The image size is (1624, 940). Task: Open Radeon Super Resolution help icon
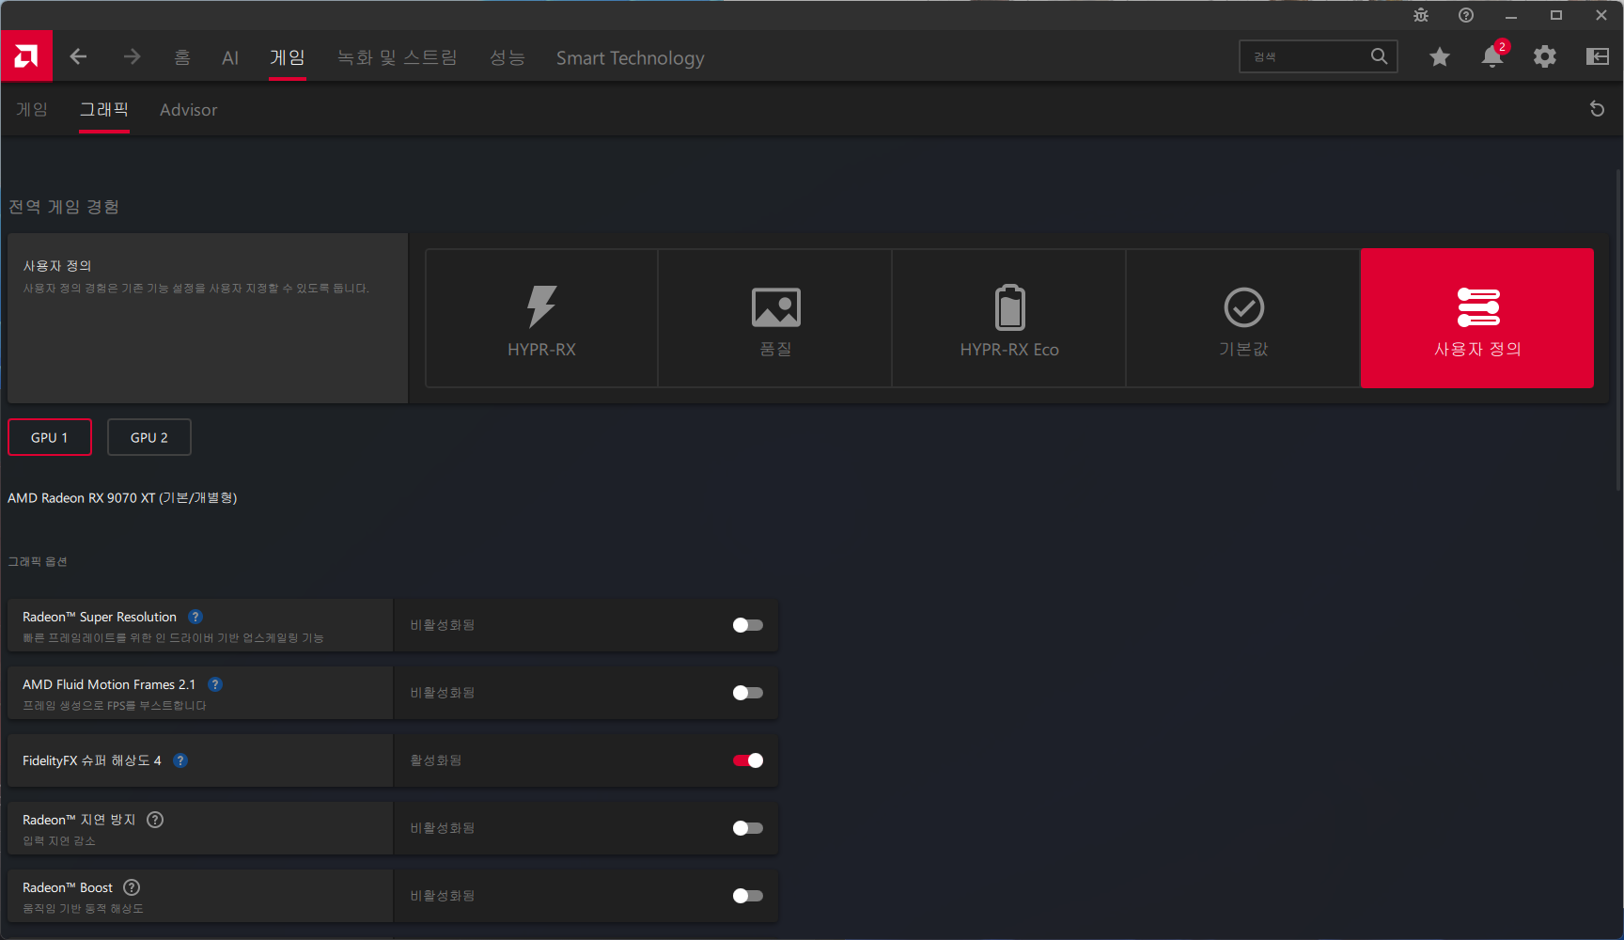tap(195, 617)
